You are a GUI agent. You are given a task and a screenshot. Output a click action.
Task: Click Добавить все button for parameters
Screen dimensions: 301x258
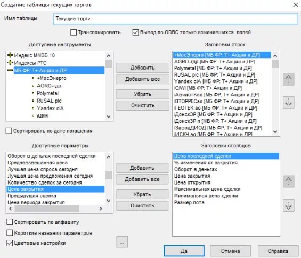[x=142, y=179]
